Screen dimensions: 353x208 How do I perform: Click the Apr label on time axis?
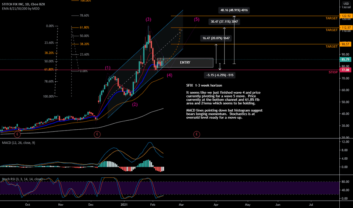click(216, 205)
